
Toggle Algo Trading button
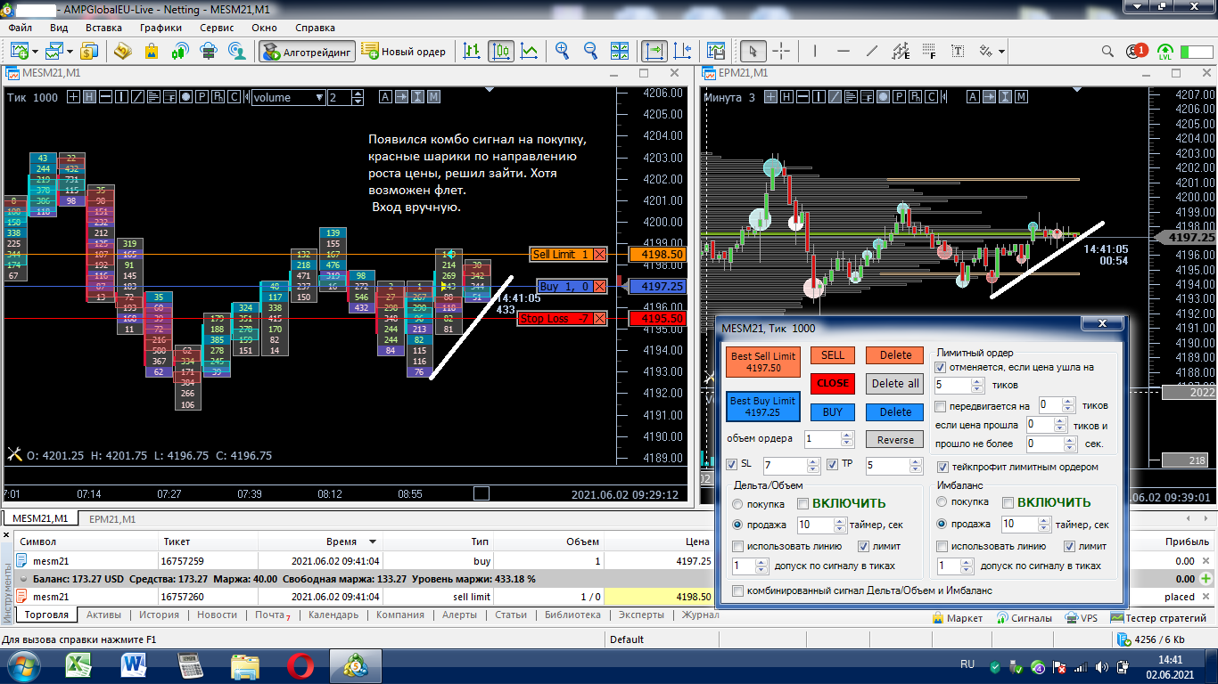[x=307, y=51]
